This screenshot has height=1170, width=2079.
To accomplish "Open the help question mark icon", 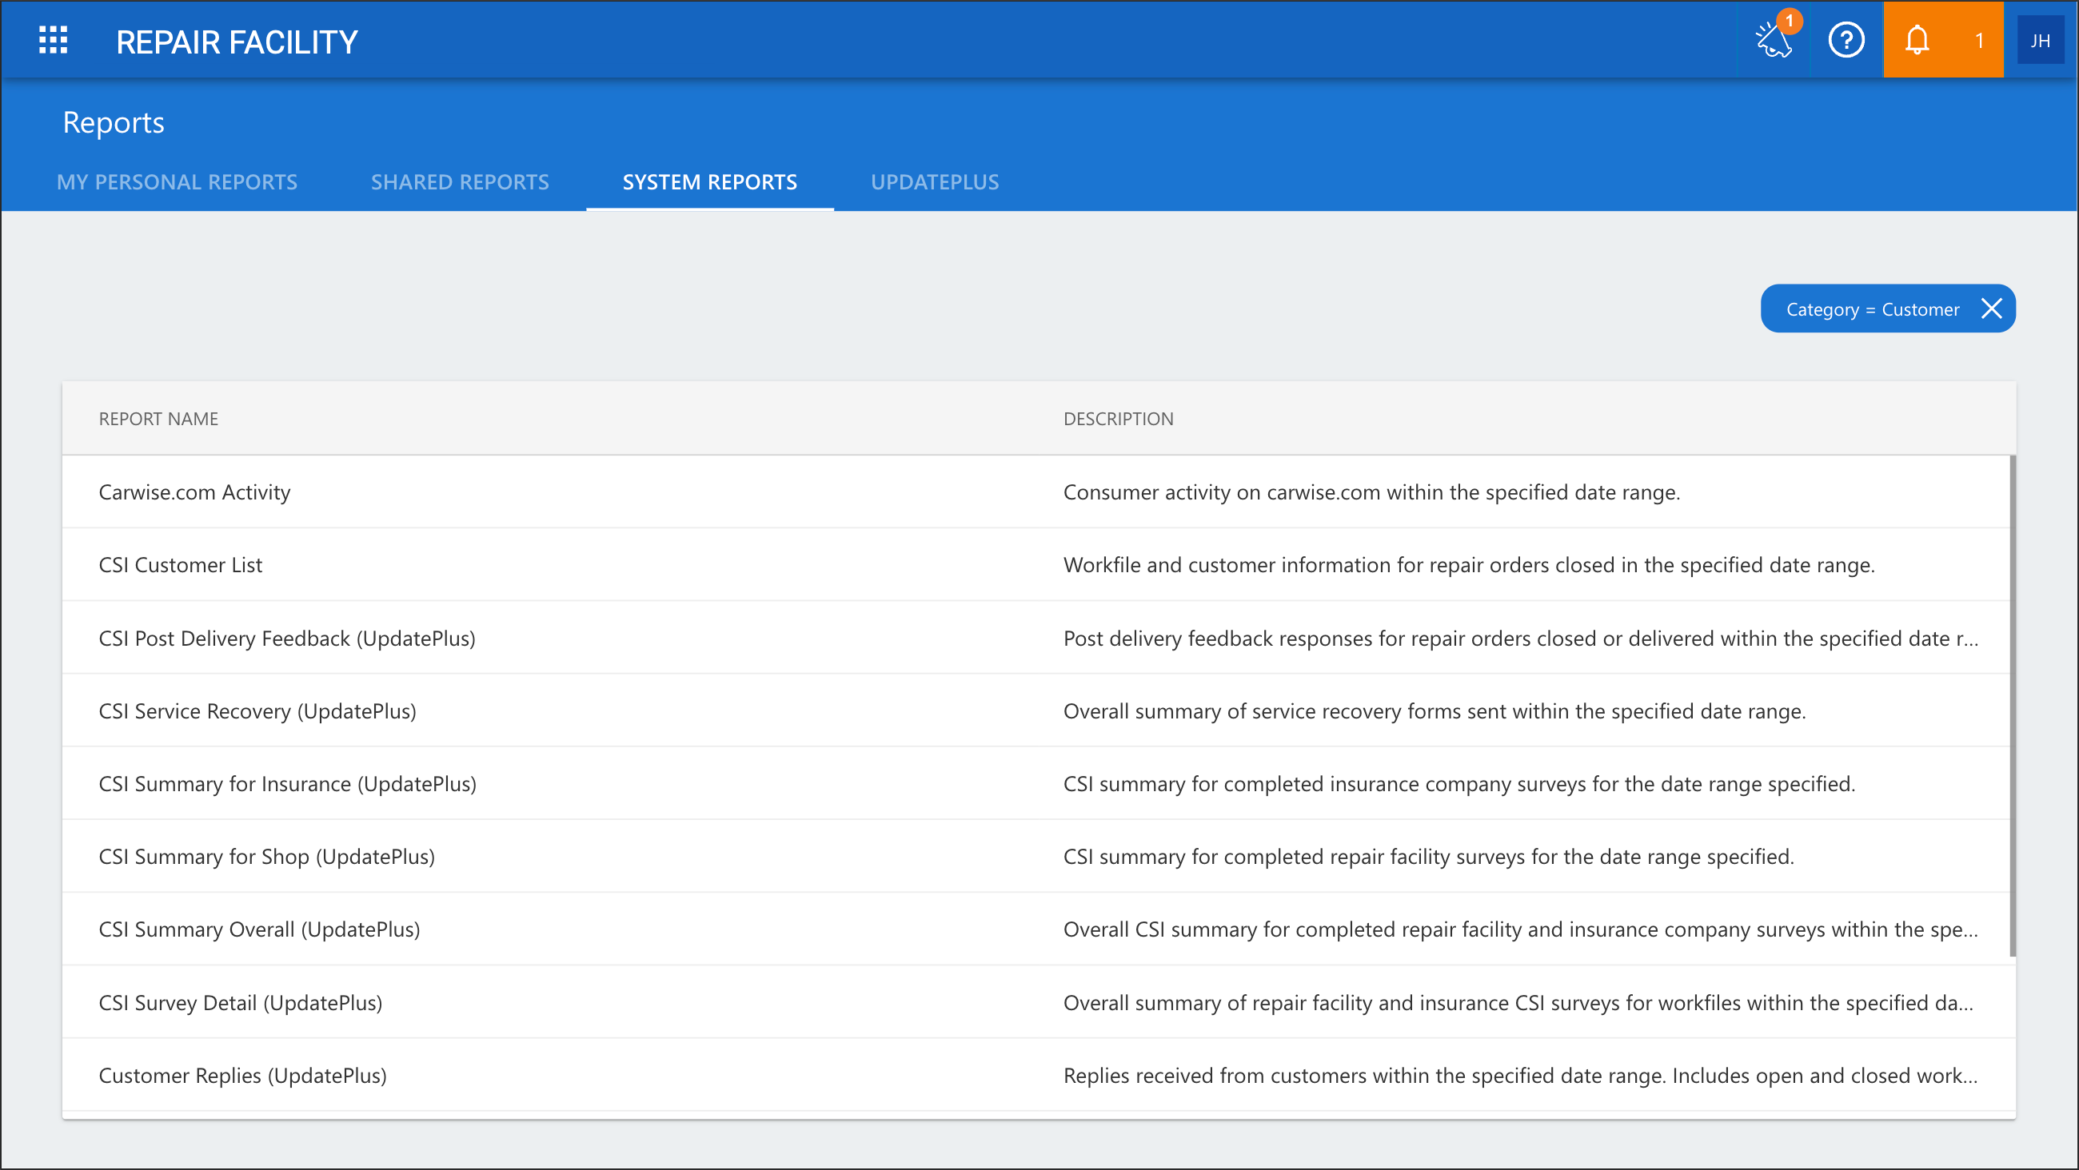I will pos(1846,39).
